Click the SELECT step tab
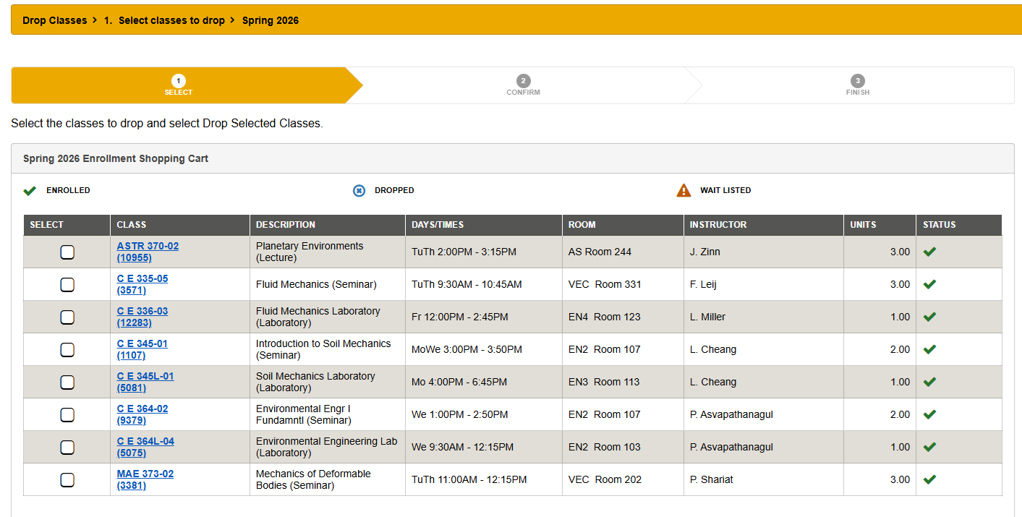Viewport: 1022px width, 517px height. pyautogui.click(x=178, y=85)
